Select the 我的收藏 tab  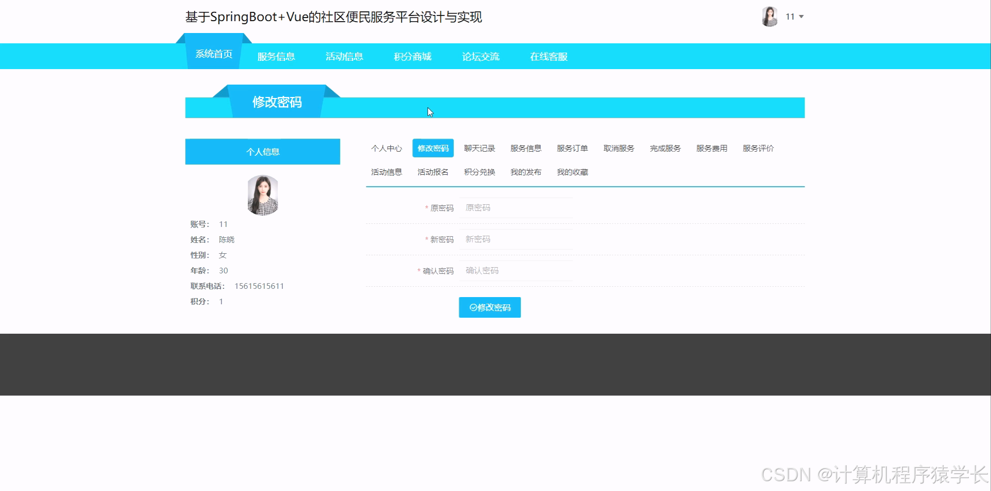tap(572, 172)
